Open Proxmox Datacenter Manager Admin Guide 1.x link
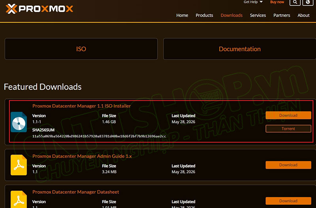Screen dimensions: 316x208 (x=82, y=156)
